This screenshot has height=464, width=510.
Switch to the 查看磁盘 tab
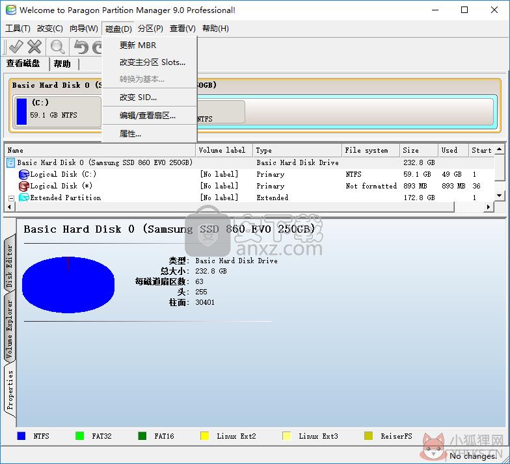23,63
